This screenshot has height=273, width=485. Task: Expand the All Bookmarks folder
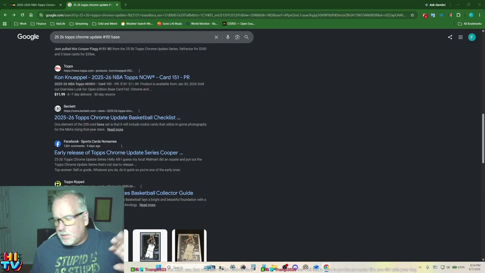tap(469, 24)
